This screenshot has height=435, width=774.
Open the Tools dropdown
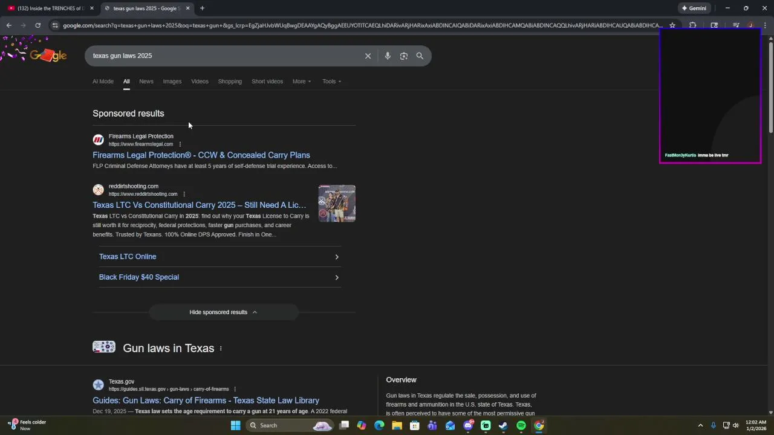331,82
